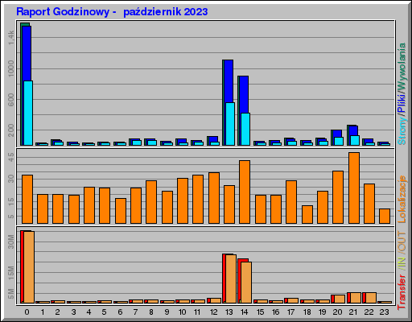
Task: Click the hour label '17' on x-axis
Action: point(291,312)
